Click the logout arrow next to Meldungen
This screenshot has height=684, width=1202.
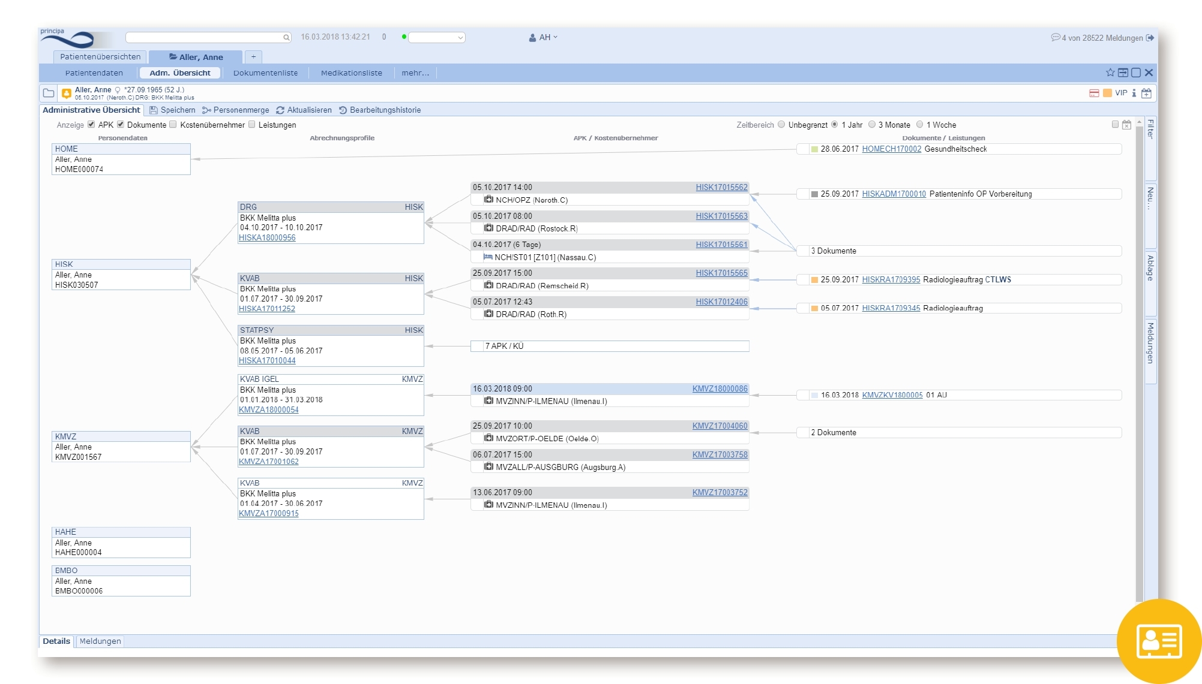pos(1150,38)
